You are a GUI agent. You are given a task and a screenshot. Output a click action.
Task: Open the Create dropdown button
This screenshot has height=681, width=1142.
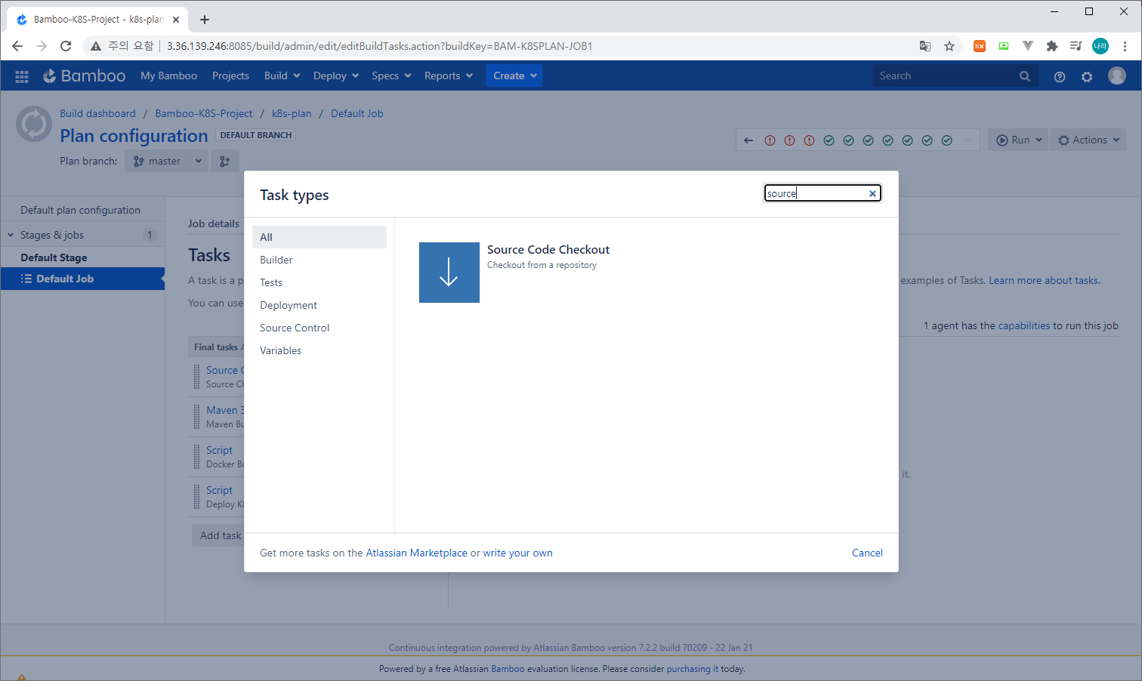point(514,75)
